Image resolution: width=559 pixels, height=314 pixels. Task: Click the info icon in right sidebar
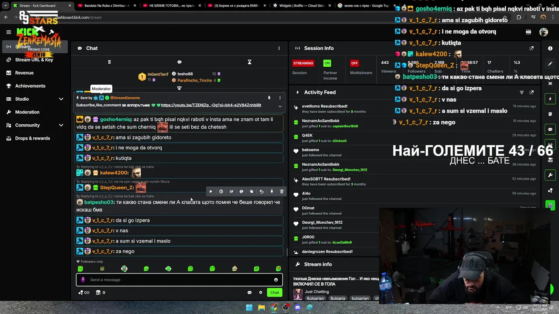(x=550, y=48)
